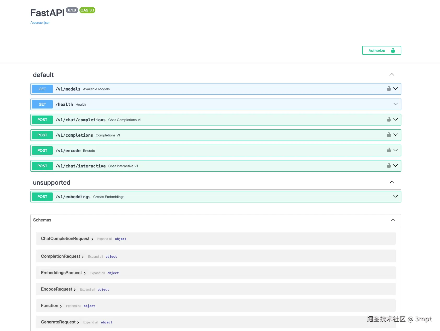Click the GET badge for /v1/models

point(42,89)
